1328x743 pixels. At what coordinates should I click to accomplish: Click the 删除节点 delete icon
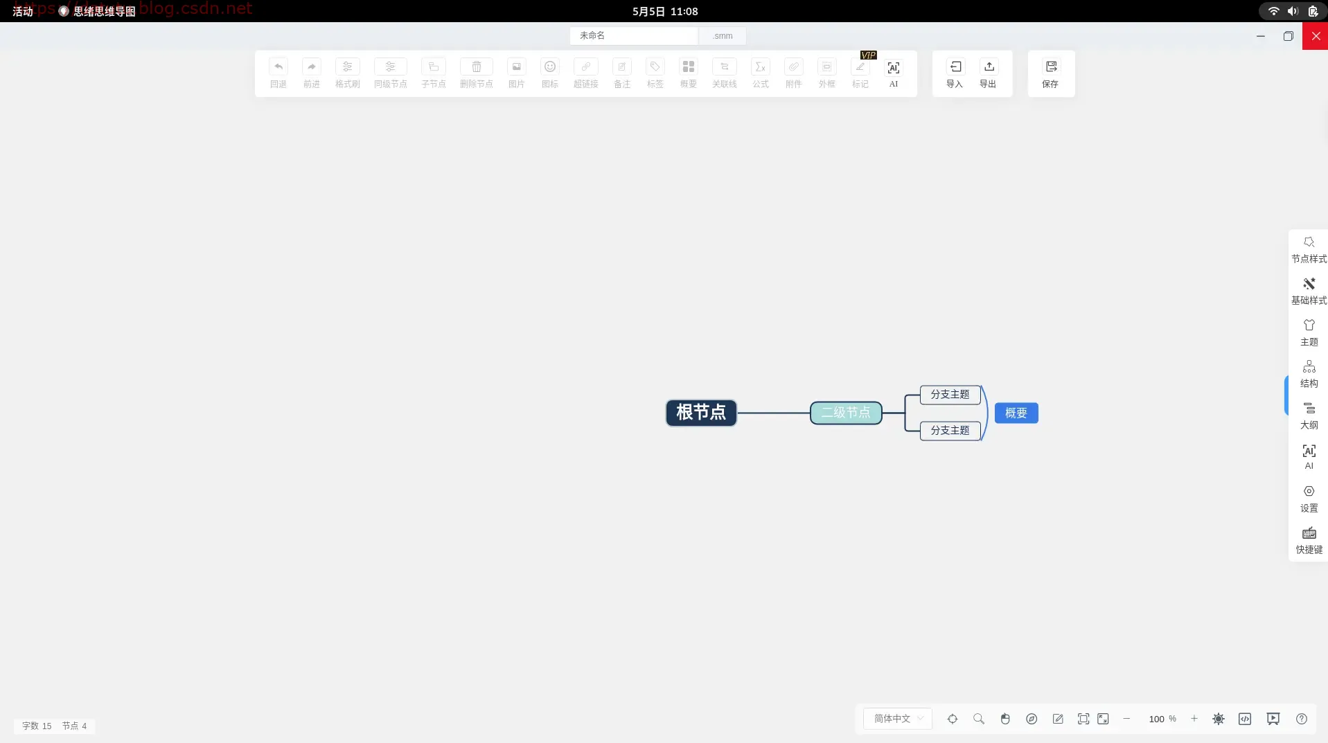coord(476,66)
